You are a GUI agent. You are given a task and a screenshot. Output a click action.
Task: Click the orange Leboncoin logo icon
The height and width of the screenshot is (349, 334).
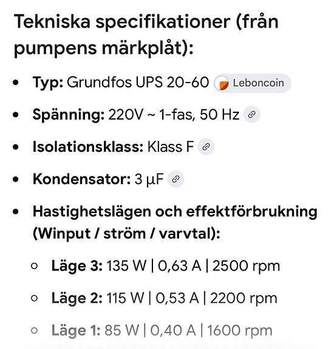point(223,84)
